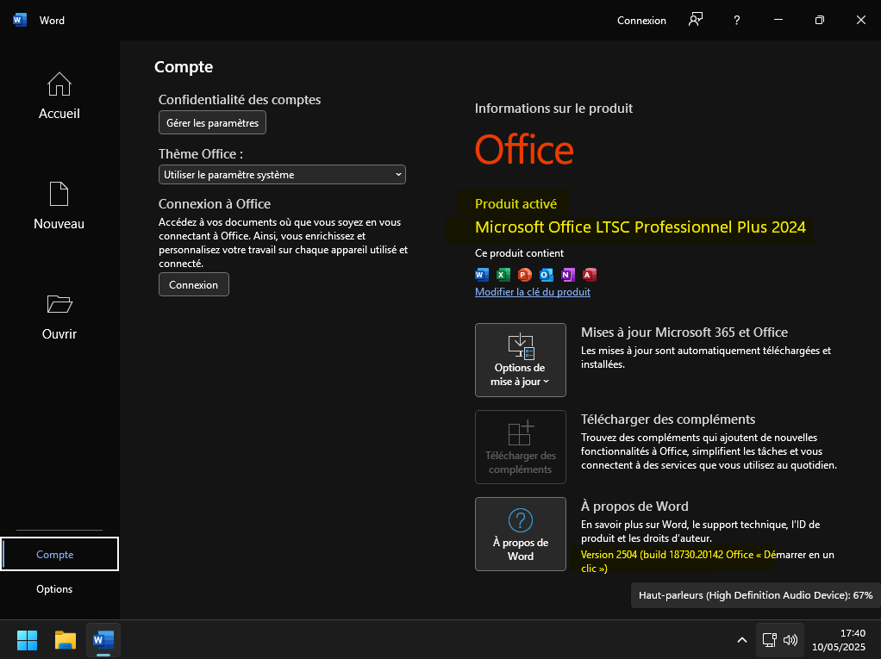This screenshot has height=659, width=881.
Task: Click the Word app icon under product contents
Action: 482,275
